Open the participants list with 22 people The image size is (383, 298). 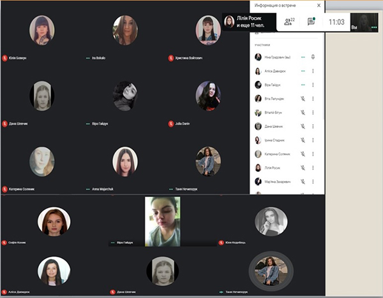[289, 22]
